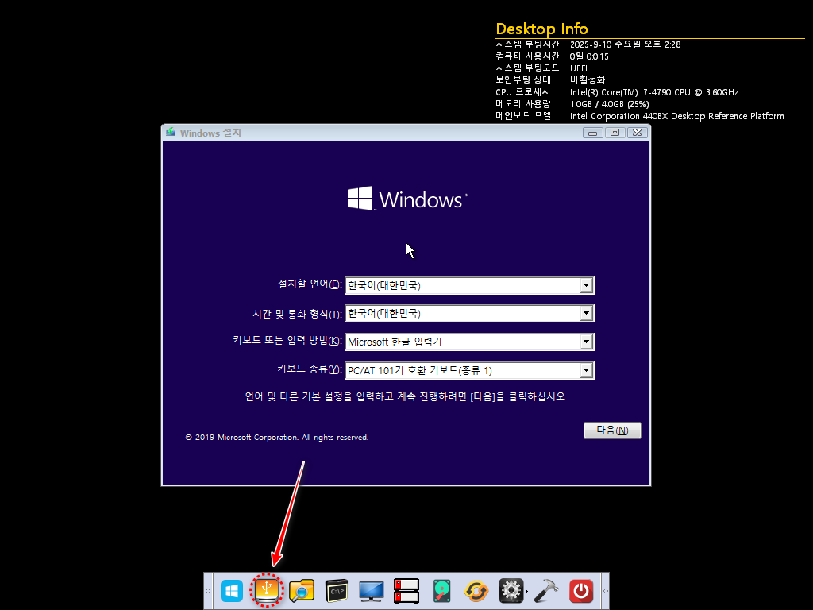813x610 pixels.
Task: Launch the green hard disk utility icon
Action: pyautogui.click(x=441, y=591)
